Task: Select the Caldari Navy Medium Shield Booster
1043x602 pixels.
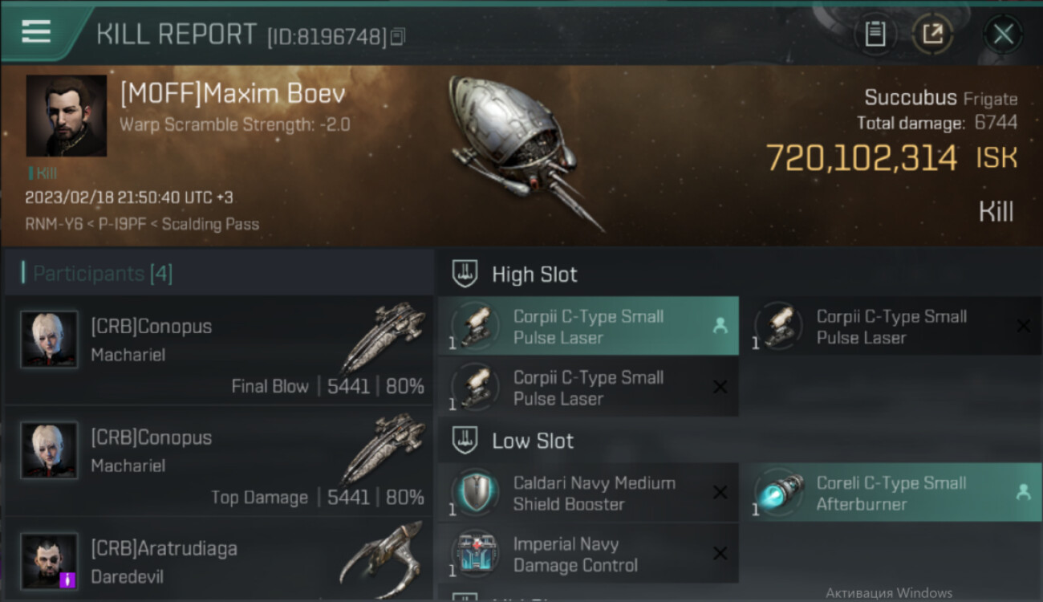Action: [588, 493]
